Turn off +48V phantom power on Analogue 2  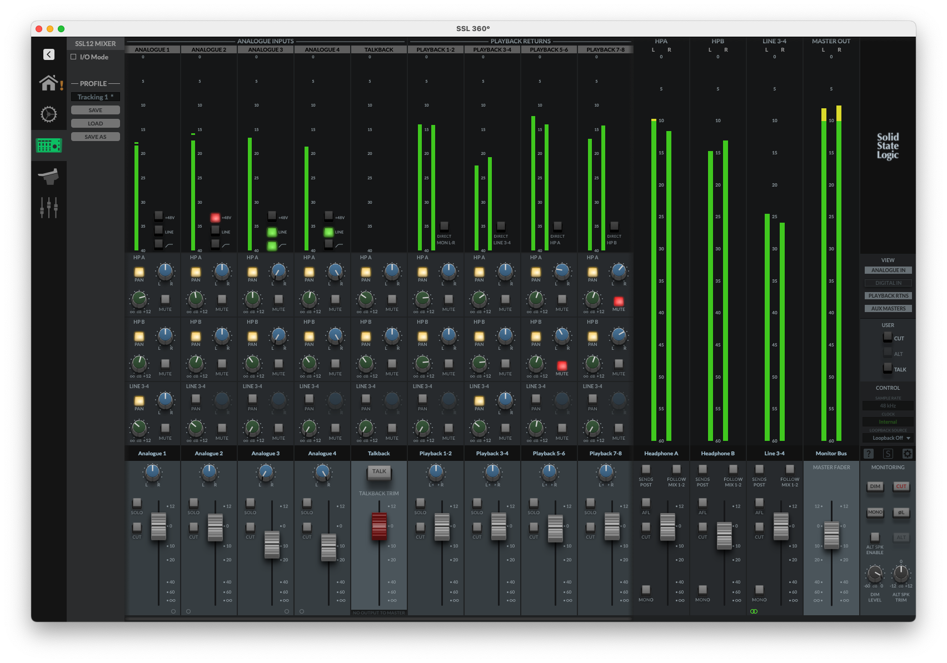215,217
